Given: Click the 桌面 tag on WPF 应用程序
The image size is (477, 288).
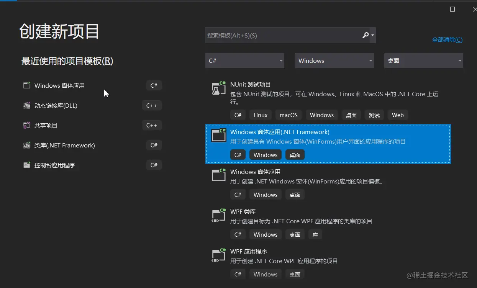Looking at the screenshot, I should click(295, 274).
